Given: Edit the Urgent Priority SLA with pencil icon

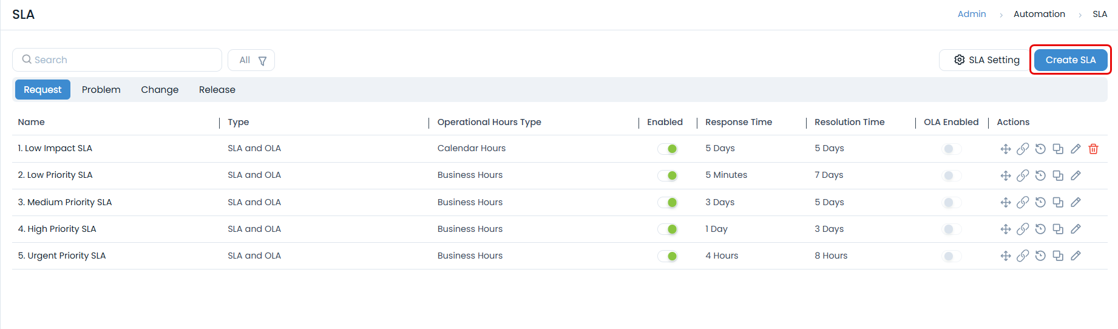Looking at the screenshot, I should (1076, 256).
